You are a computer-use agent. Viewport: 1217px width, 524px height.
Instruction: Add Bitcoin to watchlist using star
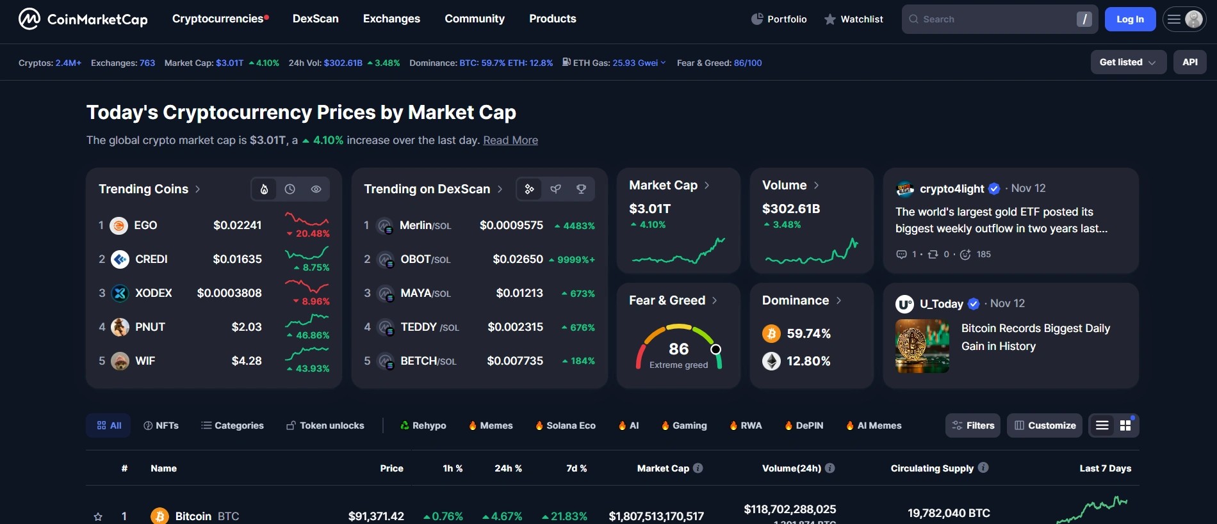(x=98, y=516)
